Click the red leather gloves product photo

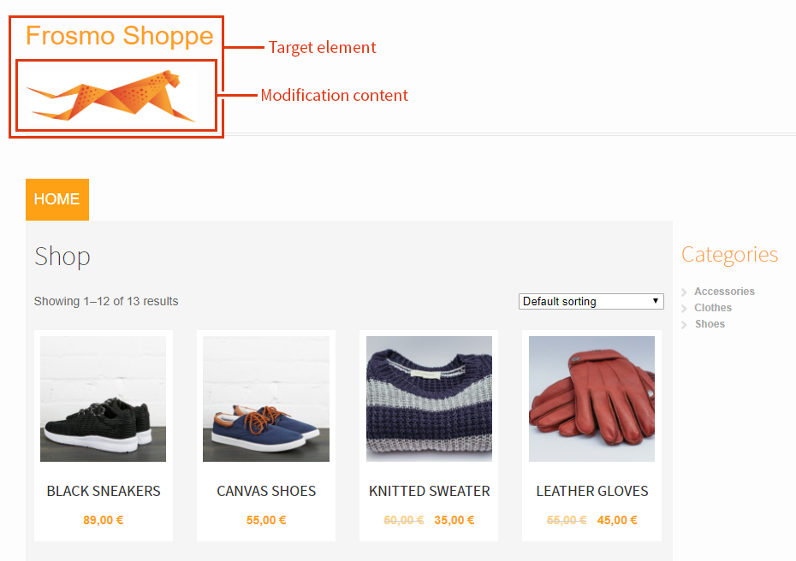click(x=591, y=399)
